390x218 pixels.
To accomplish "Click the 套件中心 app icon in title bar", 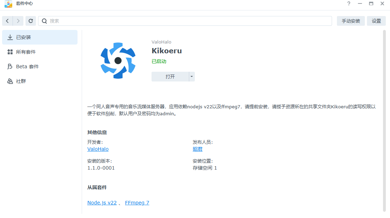I will pyautogui.click(x=8, y=4).
